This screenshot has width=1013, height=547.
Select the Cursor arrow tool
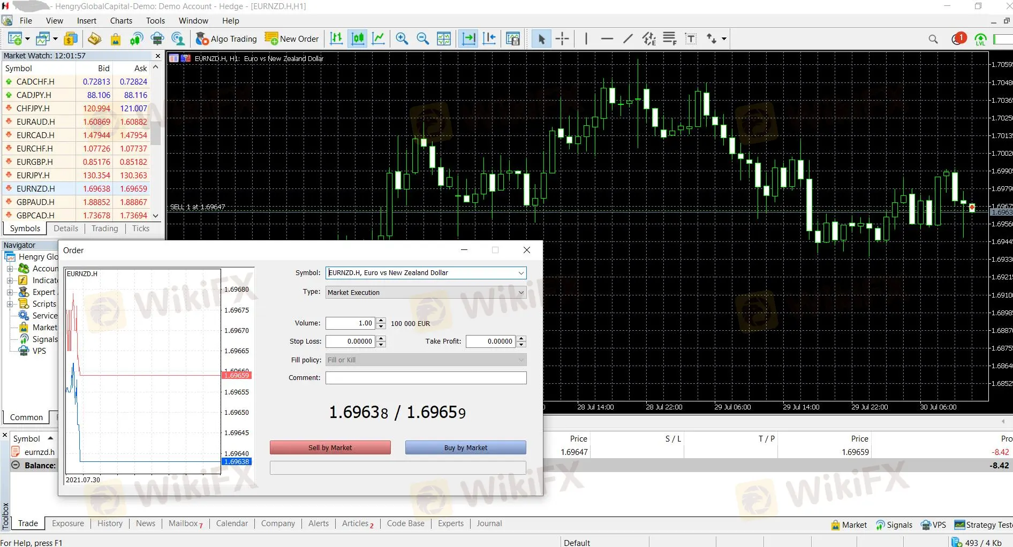[541, 39]
